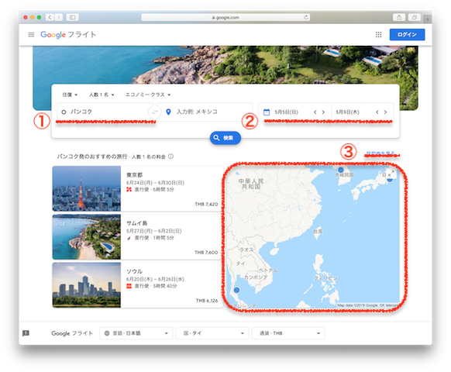Click the 直行便・5時間 40分 flight detail
Viewport: 451px width, 372px height.
point(156,286)
